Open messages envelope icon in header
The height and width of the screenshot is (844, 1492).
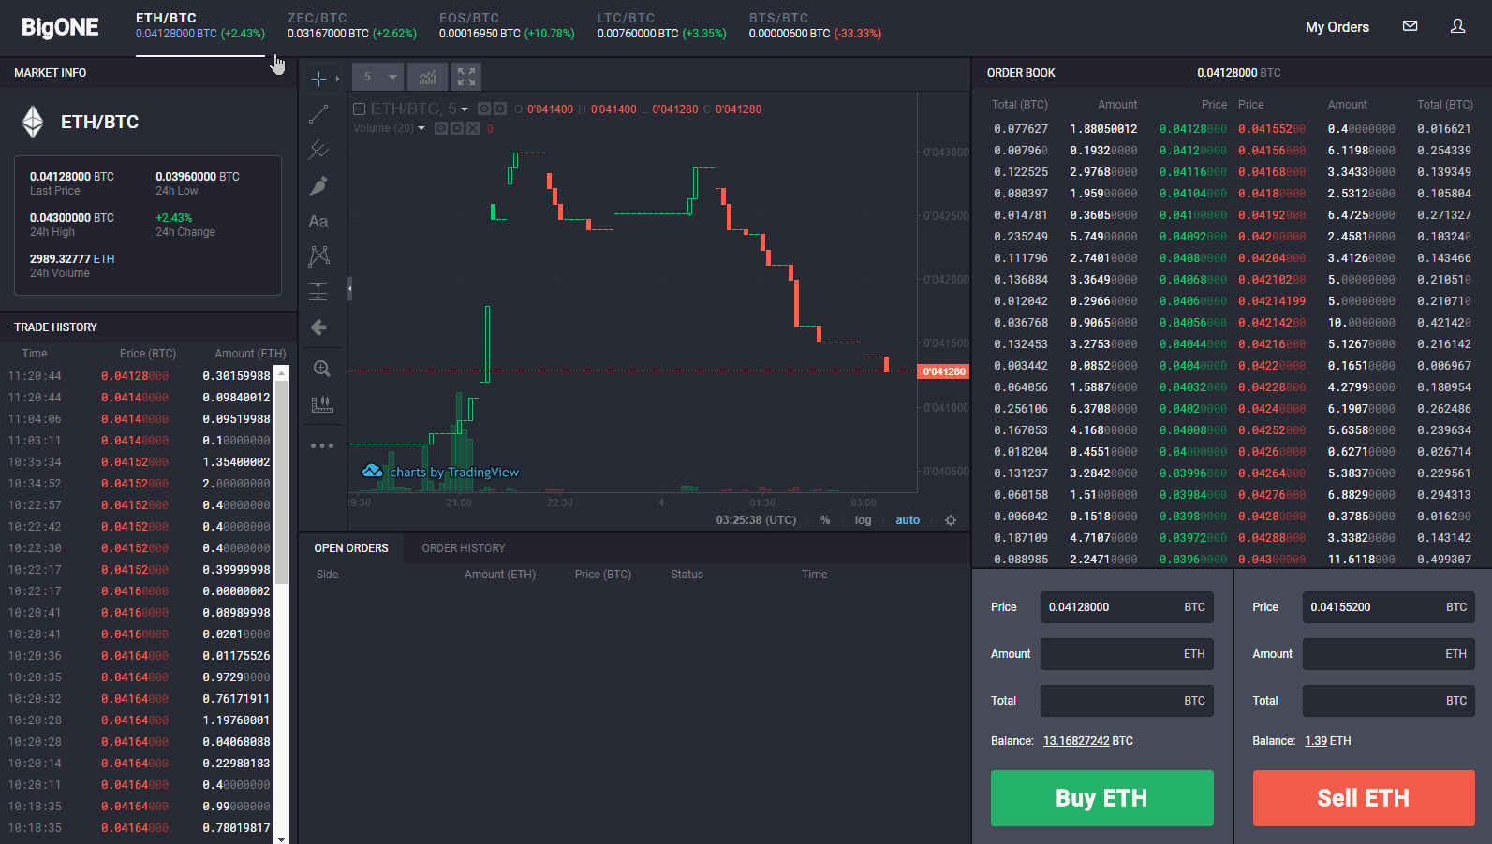tap(1410, 26)
